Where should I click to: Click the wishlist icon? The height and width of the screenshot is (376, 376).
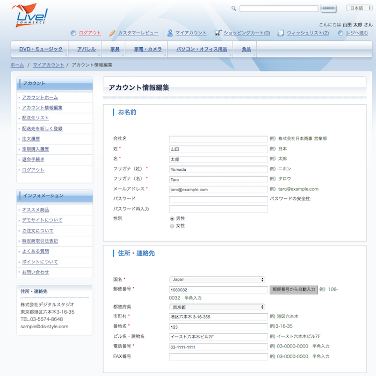[281, 33]
